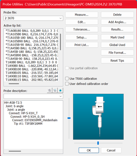
Task: Open File Format... options
Action: click(117, 53)
